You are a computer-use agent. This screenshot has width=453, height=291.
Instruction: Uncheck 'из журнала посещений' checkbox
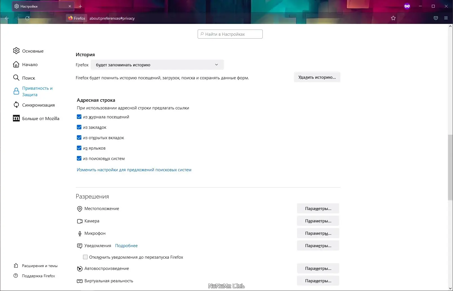coord(79,117)
